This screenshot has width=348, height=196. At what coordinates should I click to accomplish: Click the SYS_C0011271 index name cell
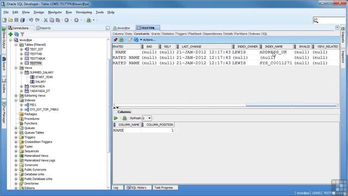click(276, 63)
